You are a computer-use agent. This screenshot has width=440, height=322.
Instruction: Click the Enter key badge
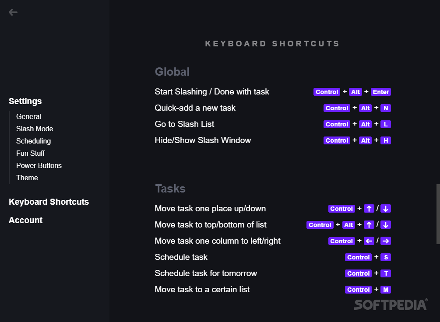click(x=381, y=92)
